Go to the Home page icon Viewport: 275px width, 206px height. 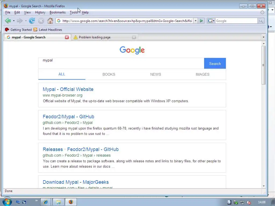(x=50, y=21)
